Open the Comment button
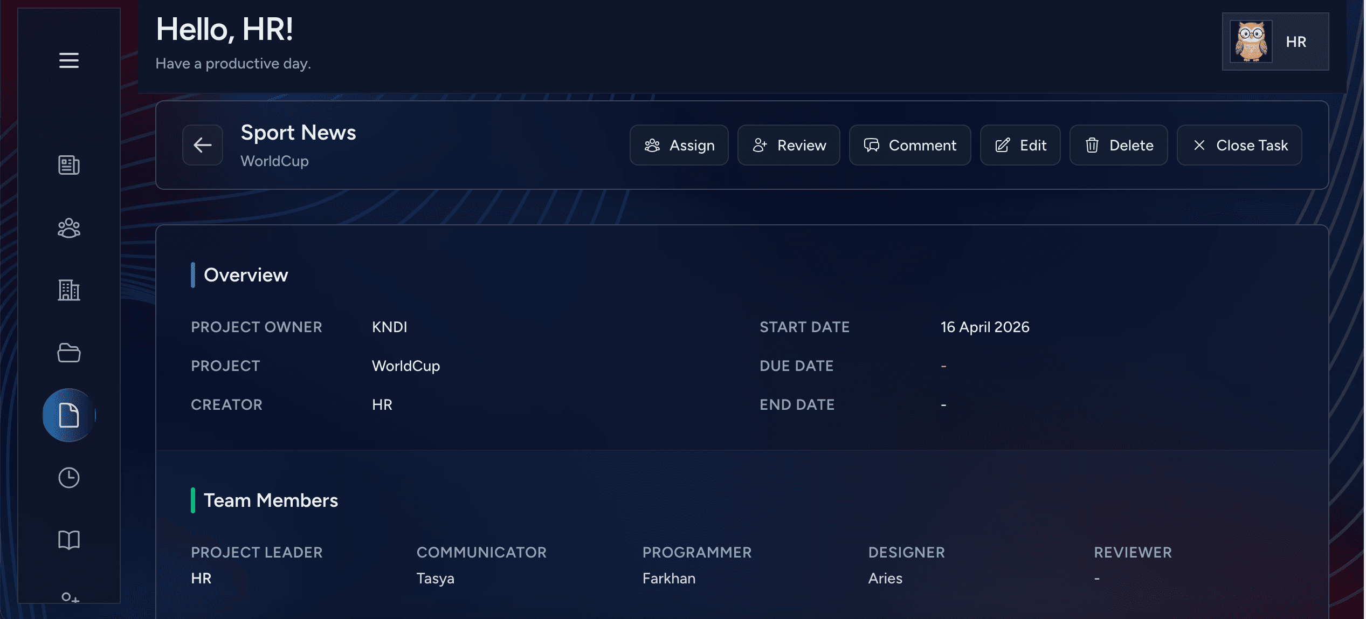The image size is (1366, 619). click(910, 145)
